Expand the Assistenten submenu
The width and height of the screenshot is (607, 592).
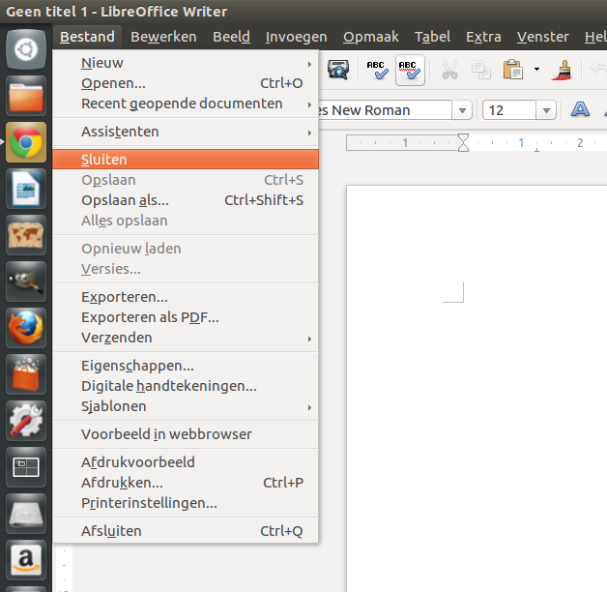click(x=186, y=132)
